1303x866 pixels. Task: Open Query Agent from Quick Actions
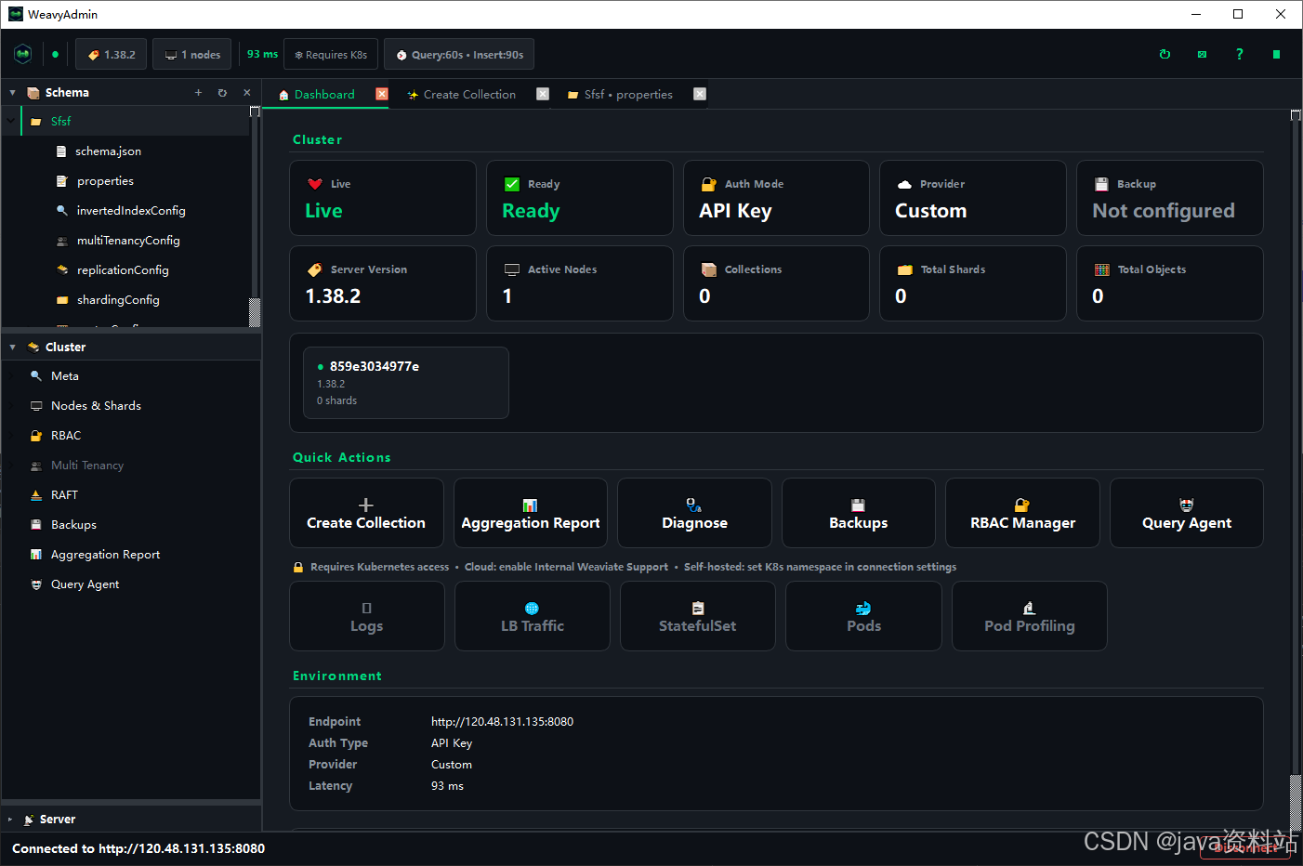1187,513
